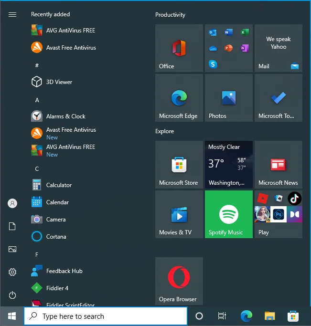Open PowerPoint icon in Office apps tile

pyautogui.click(x=228, y=48)
